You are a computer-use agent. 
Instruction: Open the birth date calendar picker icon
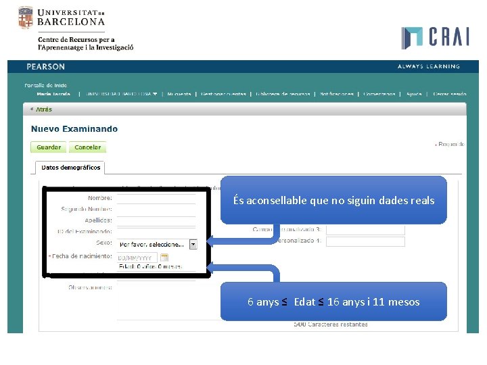[164, 258]
